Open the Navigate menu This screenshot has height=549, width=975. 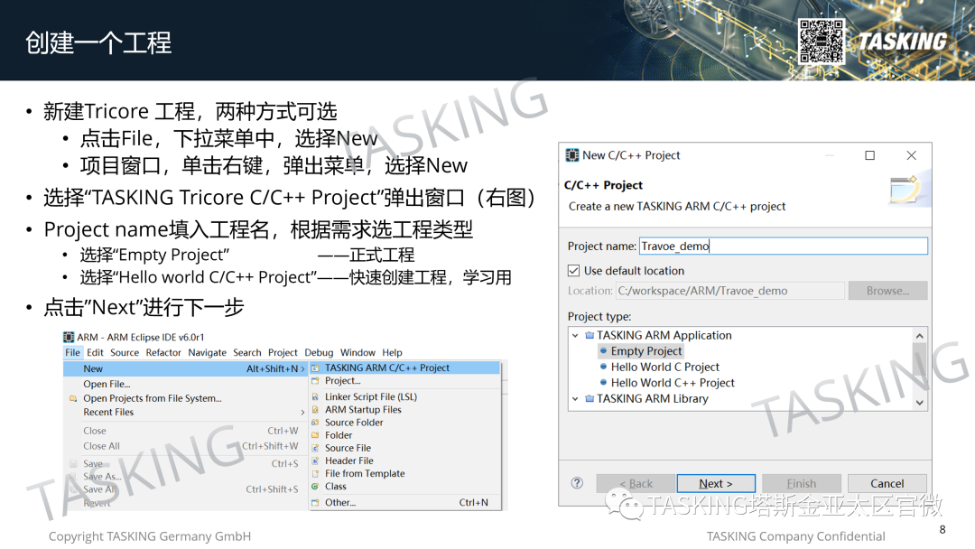pyautogui.click(x=207, y=352)
